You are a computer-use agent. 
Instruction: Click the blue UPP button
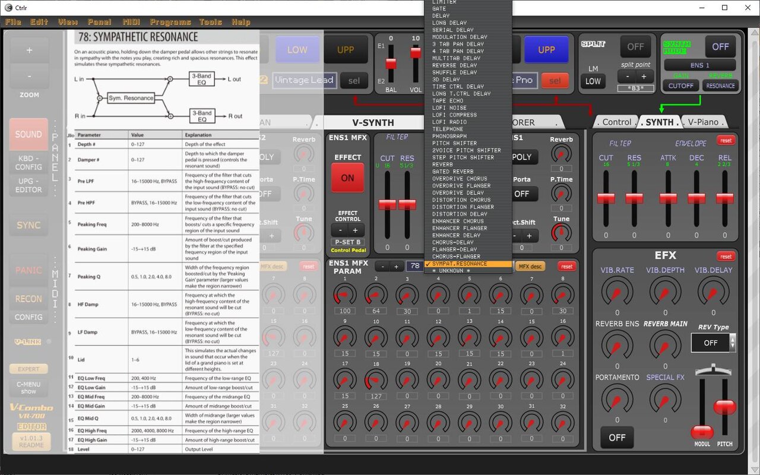[x=546, y=50]
